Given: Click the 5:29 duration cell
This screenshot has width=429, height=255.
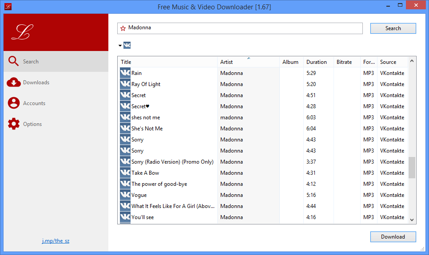Looking at the screenshot, I should pos(311,73).
